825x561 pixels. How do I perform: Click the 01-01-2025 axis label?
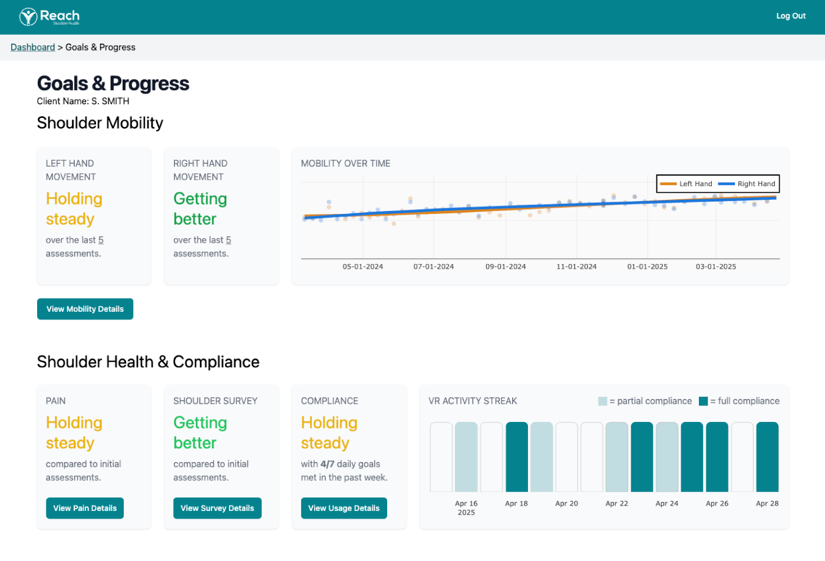pos(647,266)
